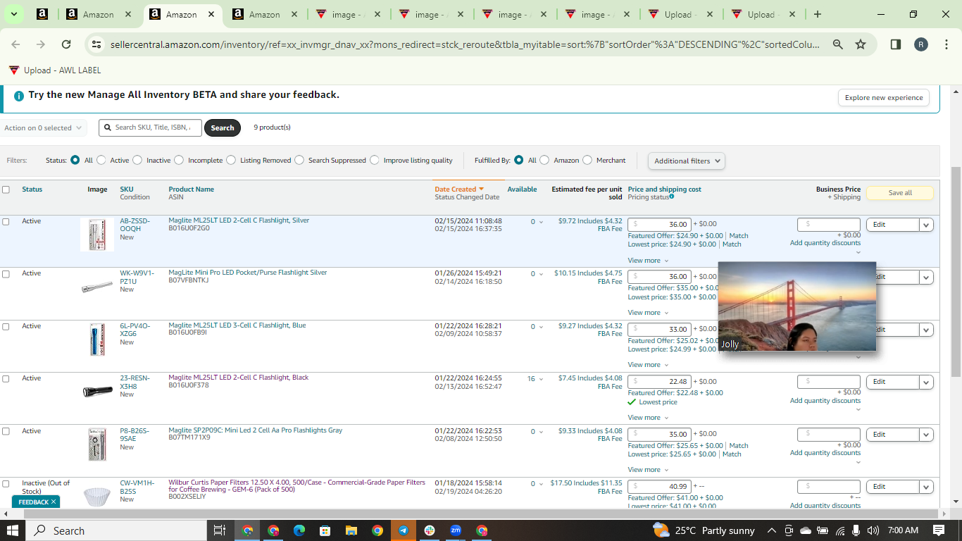Open Telegram from the taskbar
This screenshot has width=962, height=541.
point(404,530)
